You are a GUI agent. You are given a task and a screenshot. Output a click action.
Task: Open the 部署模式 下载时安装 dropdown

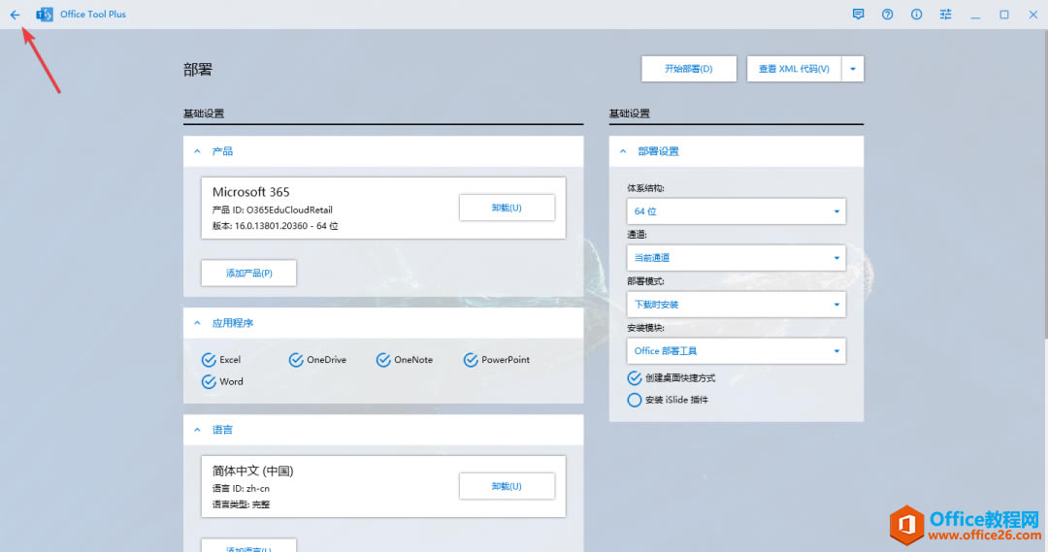(736, 305)
